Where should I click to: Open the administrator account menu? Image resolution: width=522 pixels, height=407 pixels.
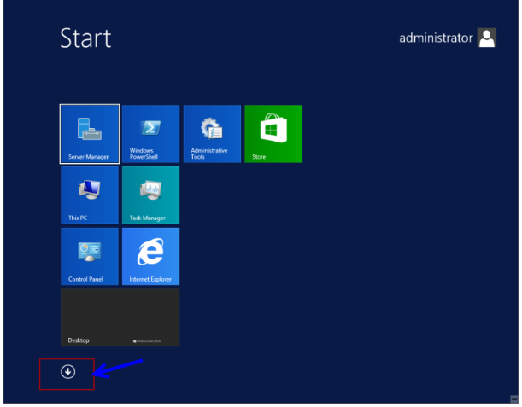(436, 38)
